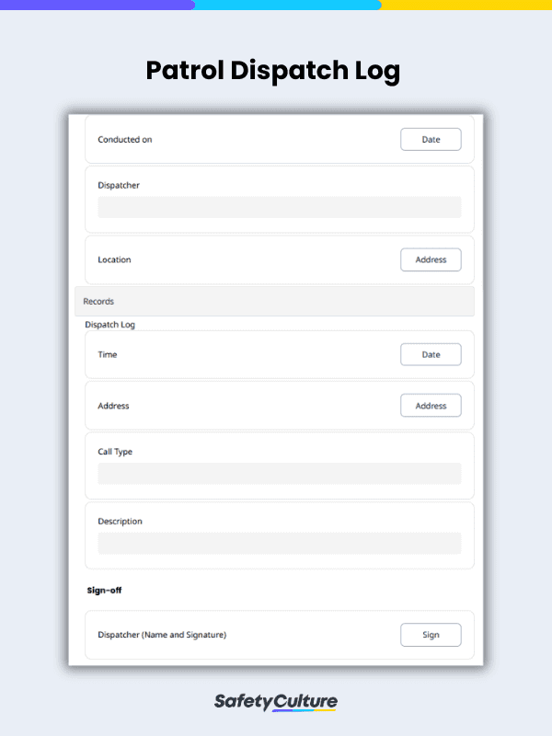Screen dimensions: 552x736
Task: Click the Date button in the Time row
Action: [431, 354]
